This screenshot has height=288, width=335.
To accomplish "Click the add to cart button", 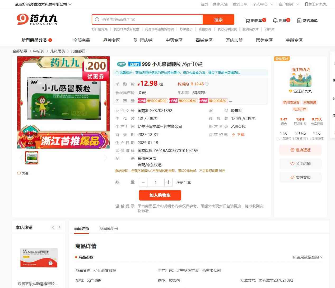I will pyautogui.click(x=160, y=195).
